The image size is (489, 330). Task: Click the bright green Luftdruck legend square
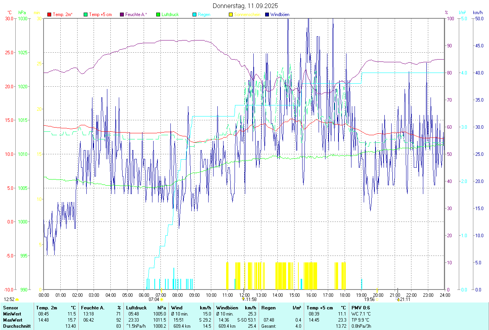pos(158,15)
